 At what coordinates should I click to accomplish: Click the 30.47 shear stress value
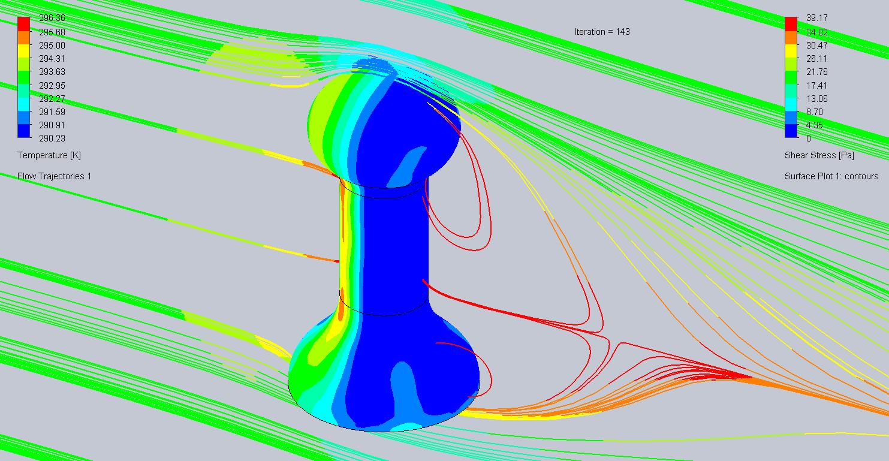click(816, 46)
